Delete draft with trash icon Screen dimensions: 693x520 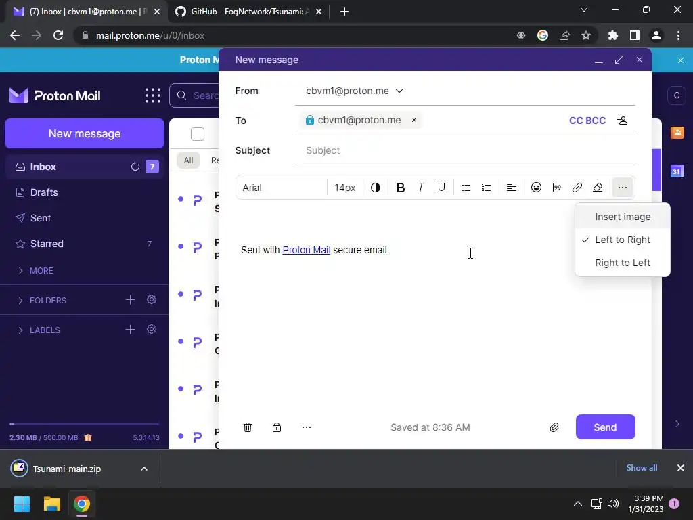pyautogui.click(x=248, y=427)
